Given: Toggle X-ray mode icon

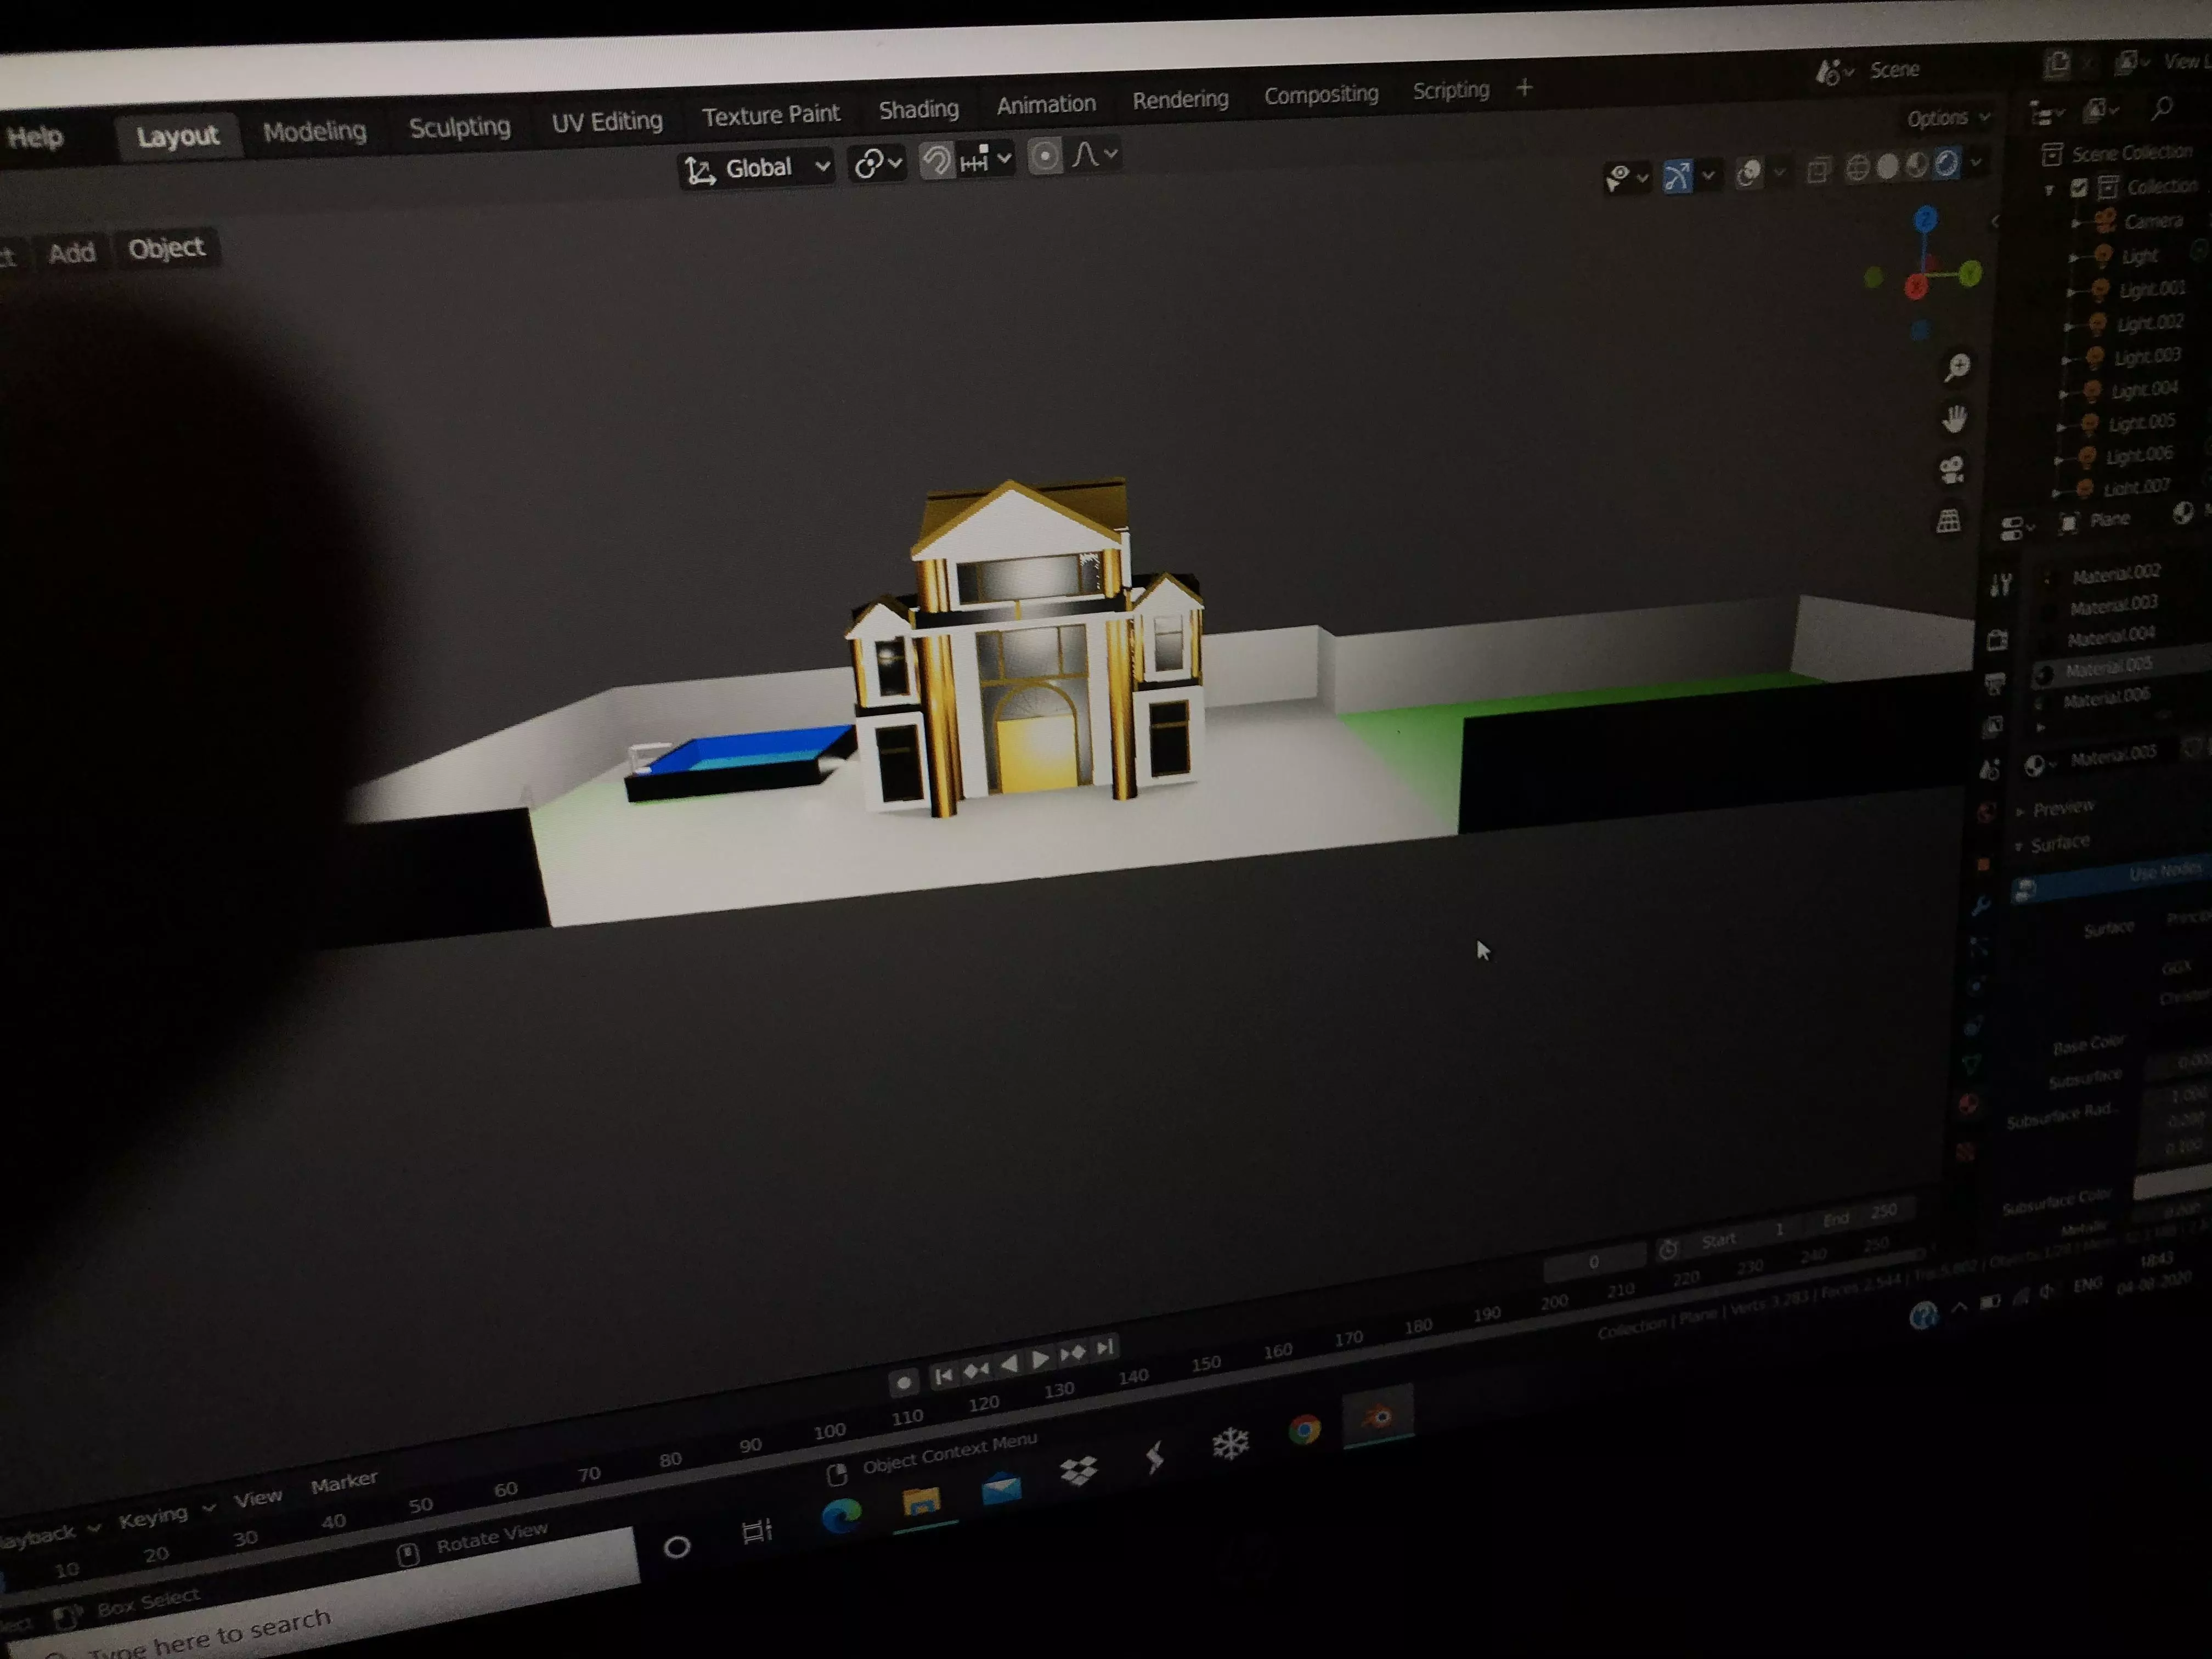Looking at the screenshot, I should pos(1818,170).
